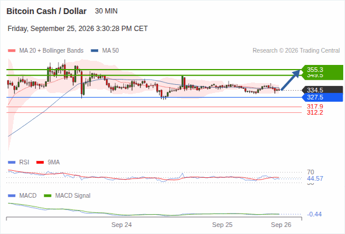The image size is (345, 234).
Task: Click the 327.5 pivot price tag
Action: click(323, 97)
